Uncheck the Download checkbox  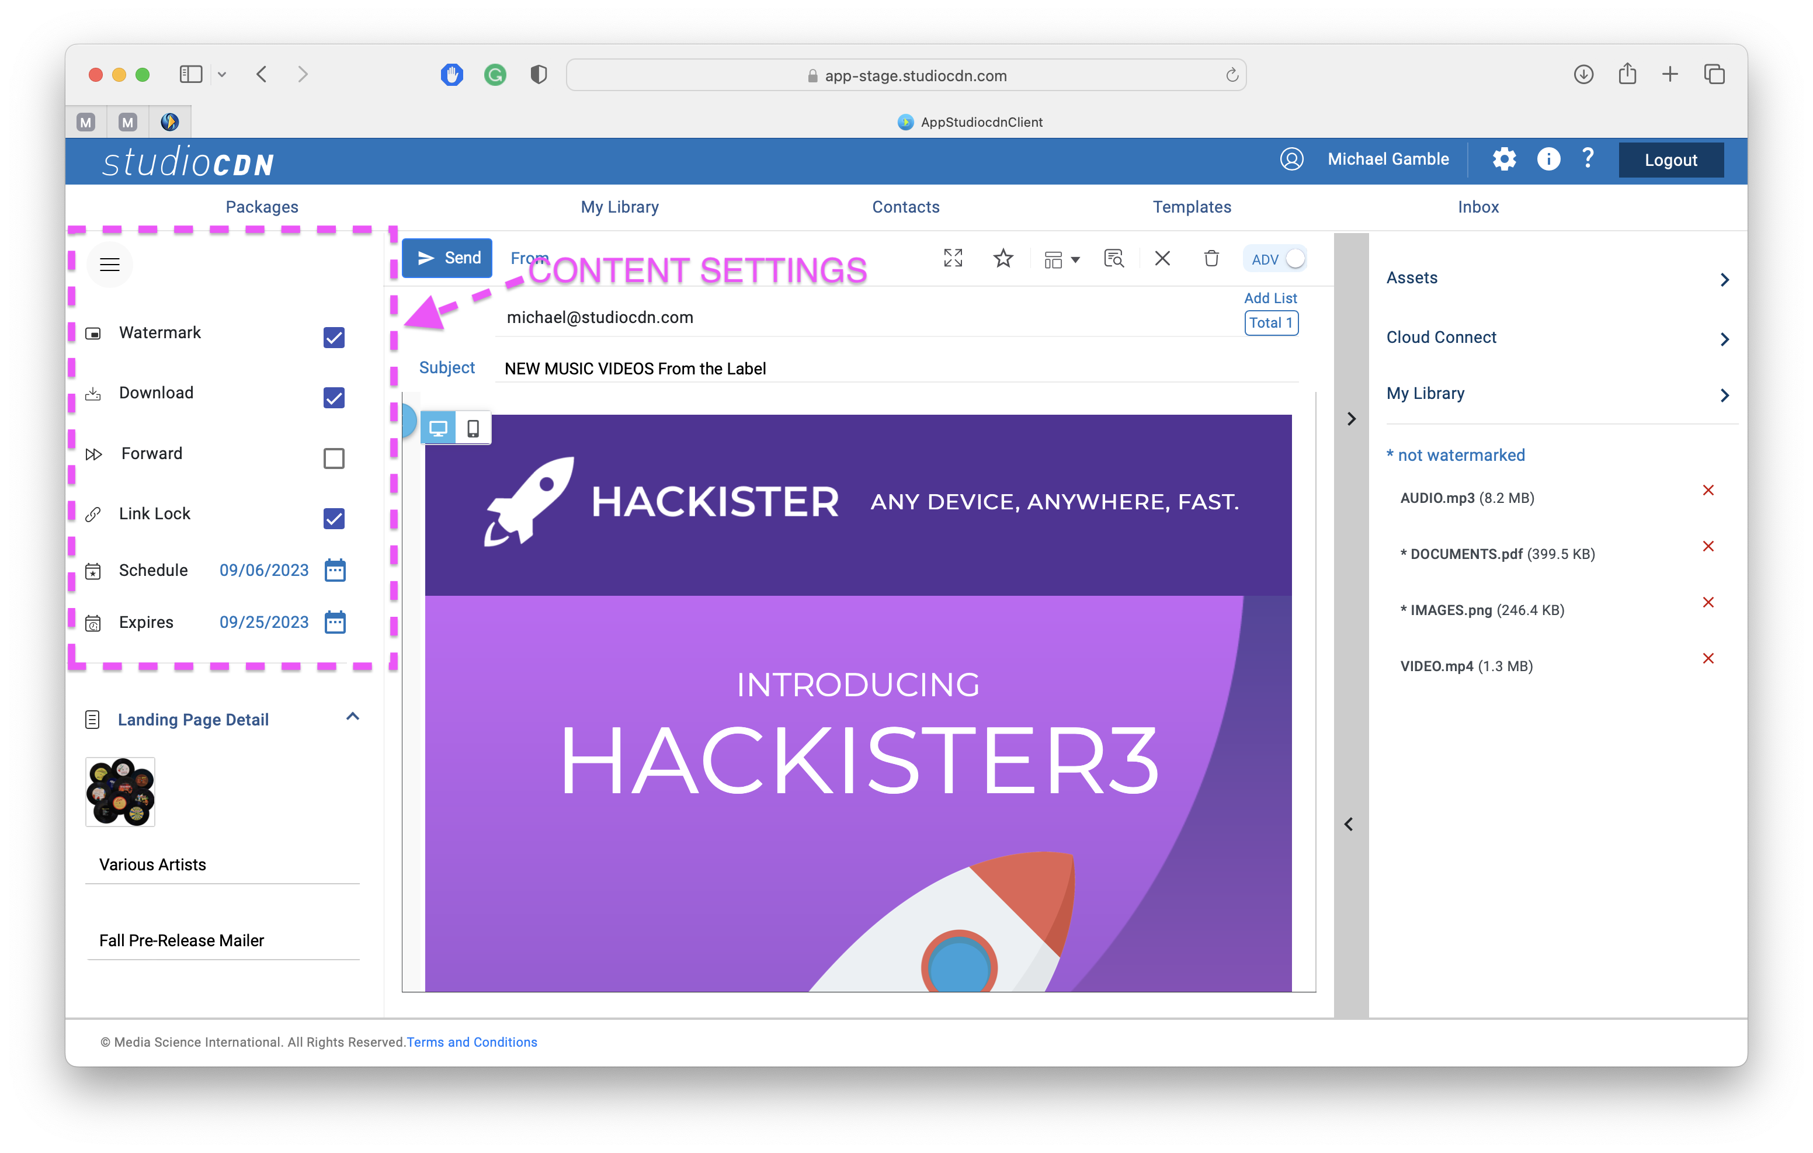pos(334,398)
